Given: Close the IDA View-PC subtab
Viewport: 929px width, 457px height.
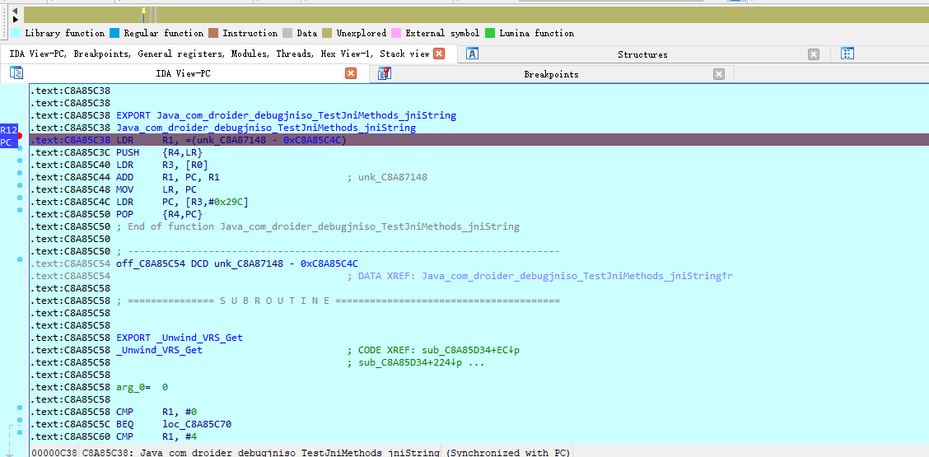Looking at the screenshot, I should click(351, 73).
